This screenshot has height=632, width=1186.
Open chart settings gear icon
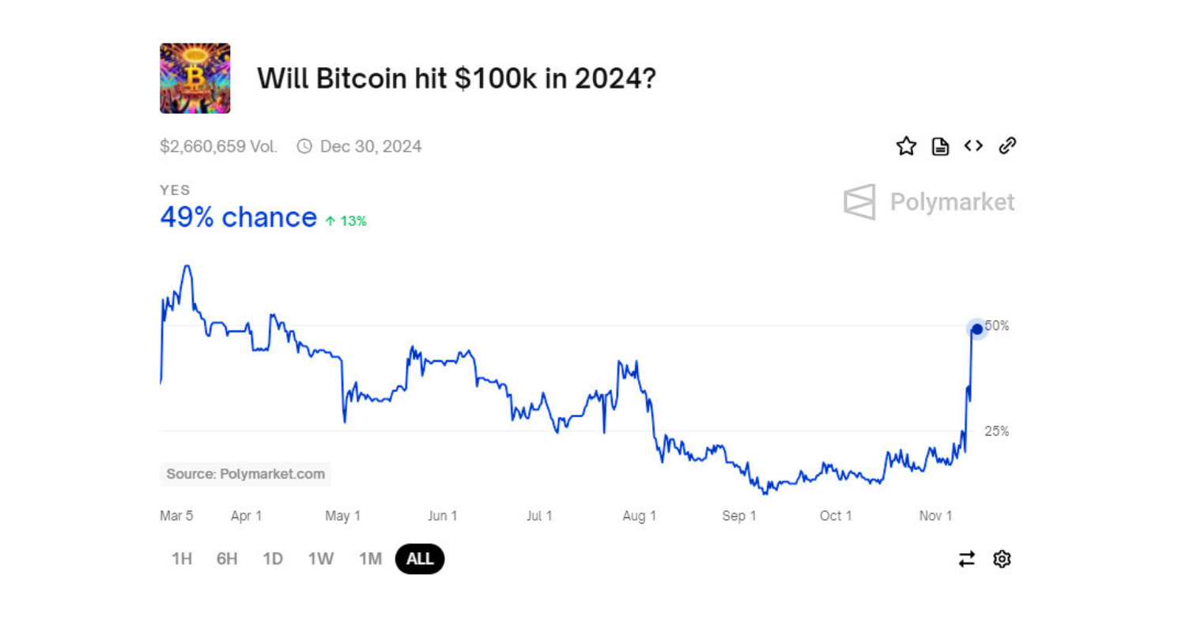[1002, 559]
